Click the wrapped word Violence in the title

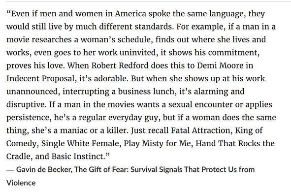click(x=21, y=183)
